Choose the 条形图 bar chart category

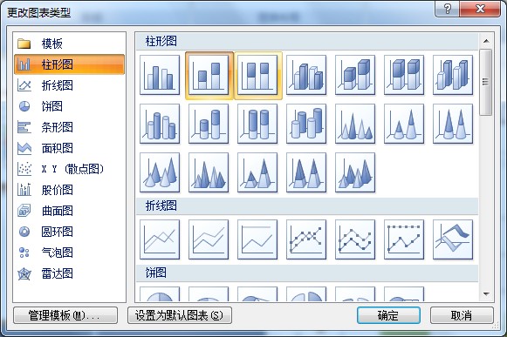[x=69, y=127]
